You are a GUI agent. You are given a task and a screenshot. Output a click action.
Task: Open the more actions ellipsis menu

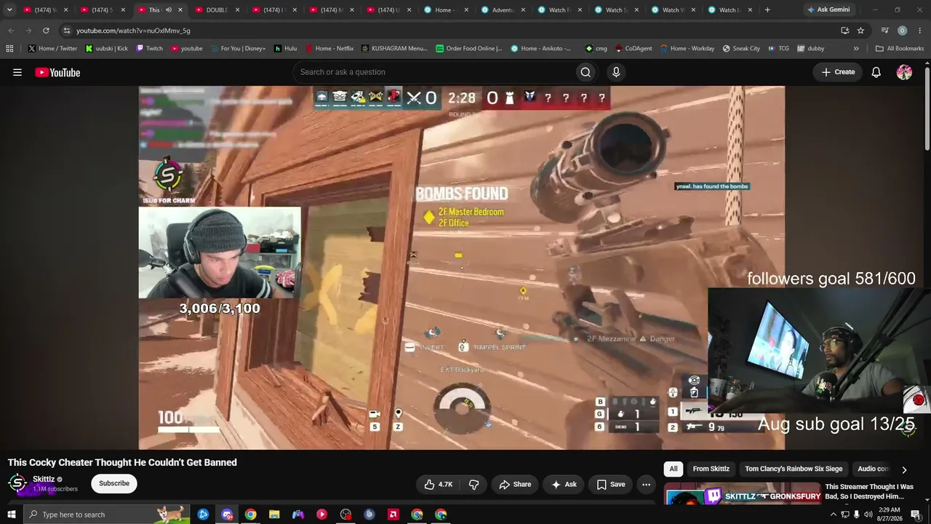646,484
